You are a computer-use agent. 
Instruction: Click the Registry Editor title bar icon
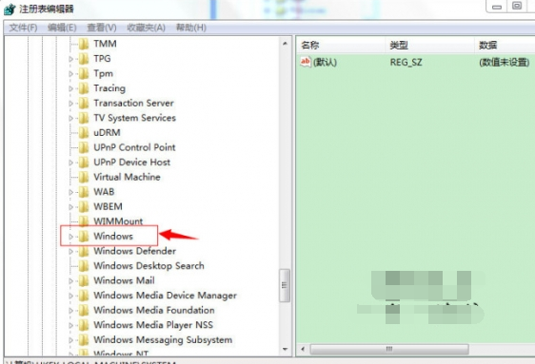point(10,9)
